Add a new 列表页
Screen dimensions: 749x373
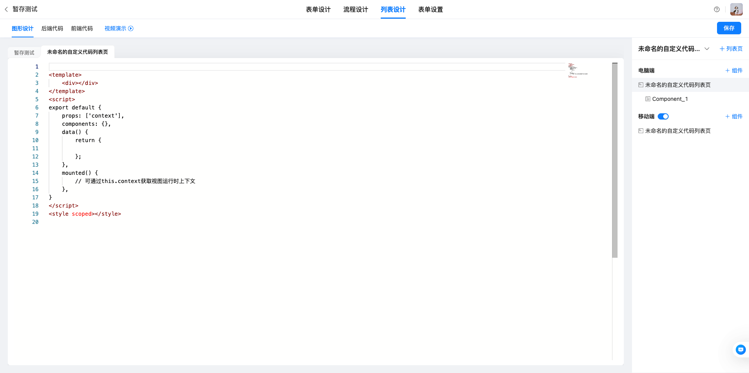tap(731, 49)
